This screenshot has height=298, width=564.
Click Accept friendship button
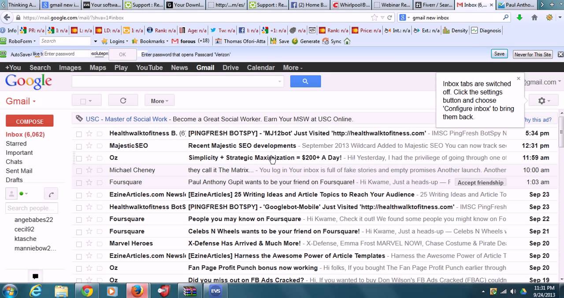click(480, 182)
